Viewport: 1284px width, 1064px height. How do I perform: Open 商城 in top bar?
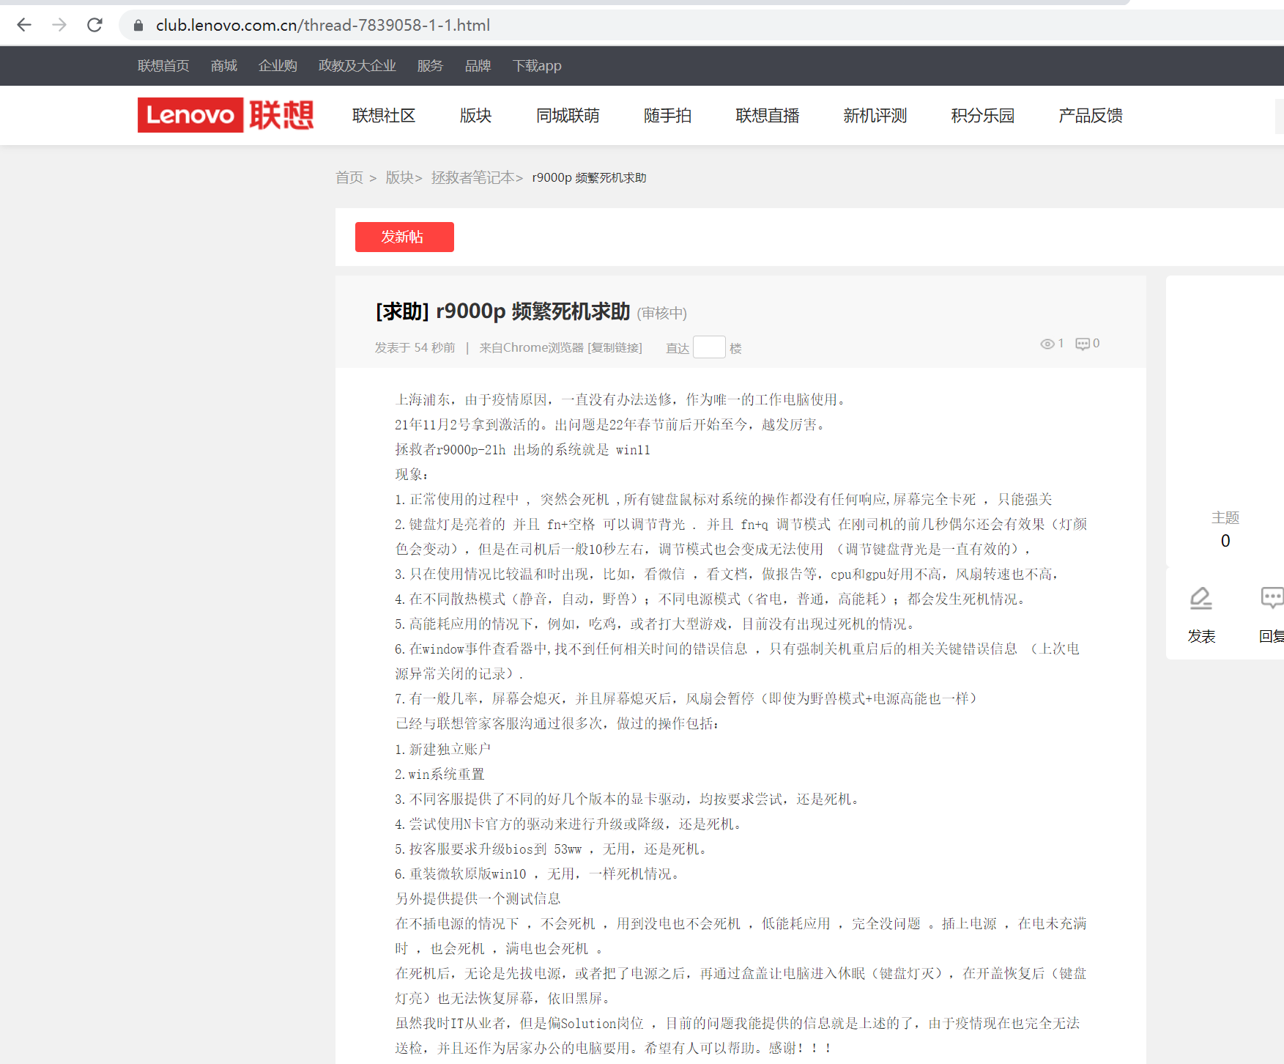coord(224,66)
